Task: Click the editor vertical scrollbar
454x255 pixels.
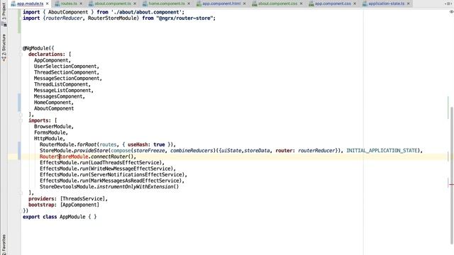Action: coord(452,176)
